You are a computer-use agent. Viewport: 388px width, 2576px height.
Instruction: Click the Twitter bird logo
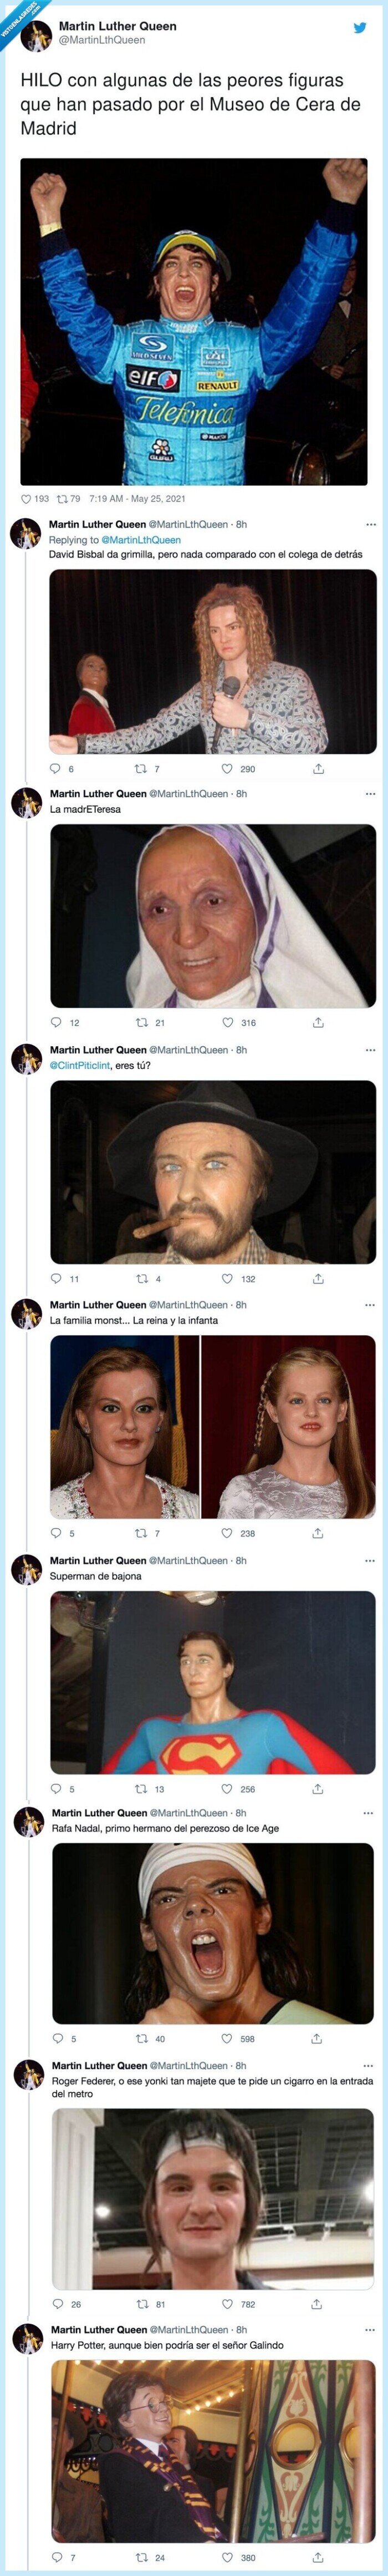coord(360,27)
